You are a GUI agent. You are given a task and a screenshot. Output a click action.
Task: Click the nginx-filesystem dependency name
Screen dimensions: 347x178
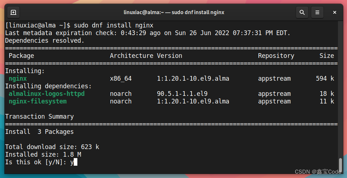tap(38, 101)
